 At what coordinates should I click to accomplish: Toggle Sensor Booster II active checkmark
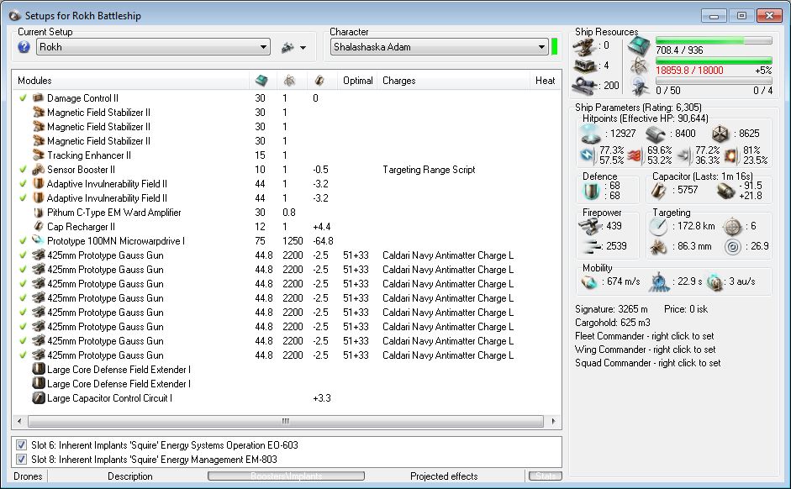(x=23, y=170)
